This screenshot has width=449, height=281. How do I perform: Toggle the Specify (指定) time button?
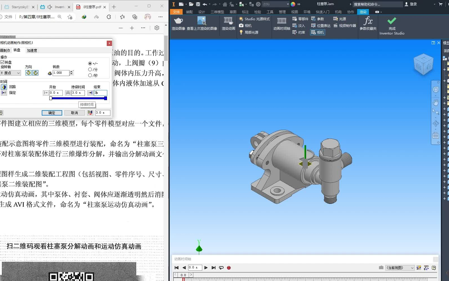4,93
